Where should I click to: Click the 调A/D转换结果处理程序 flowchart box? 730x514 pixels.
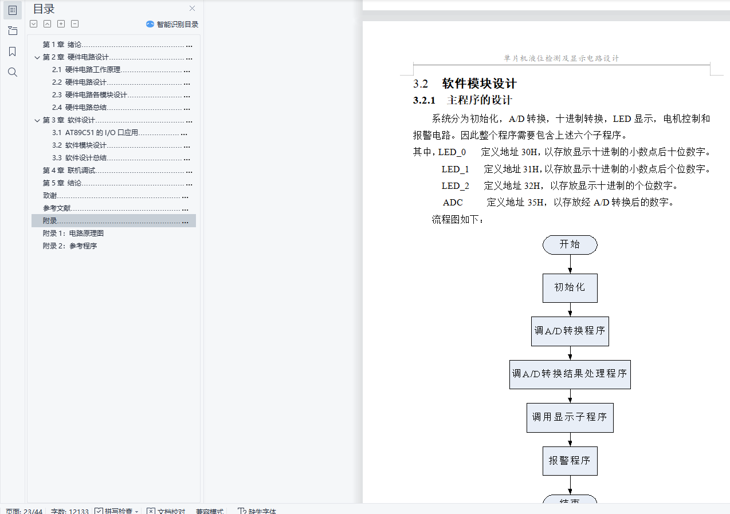pyautogui.click(x=570, y=374)
